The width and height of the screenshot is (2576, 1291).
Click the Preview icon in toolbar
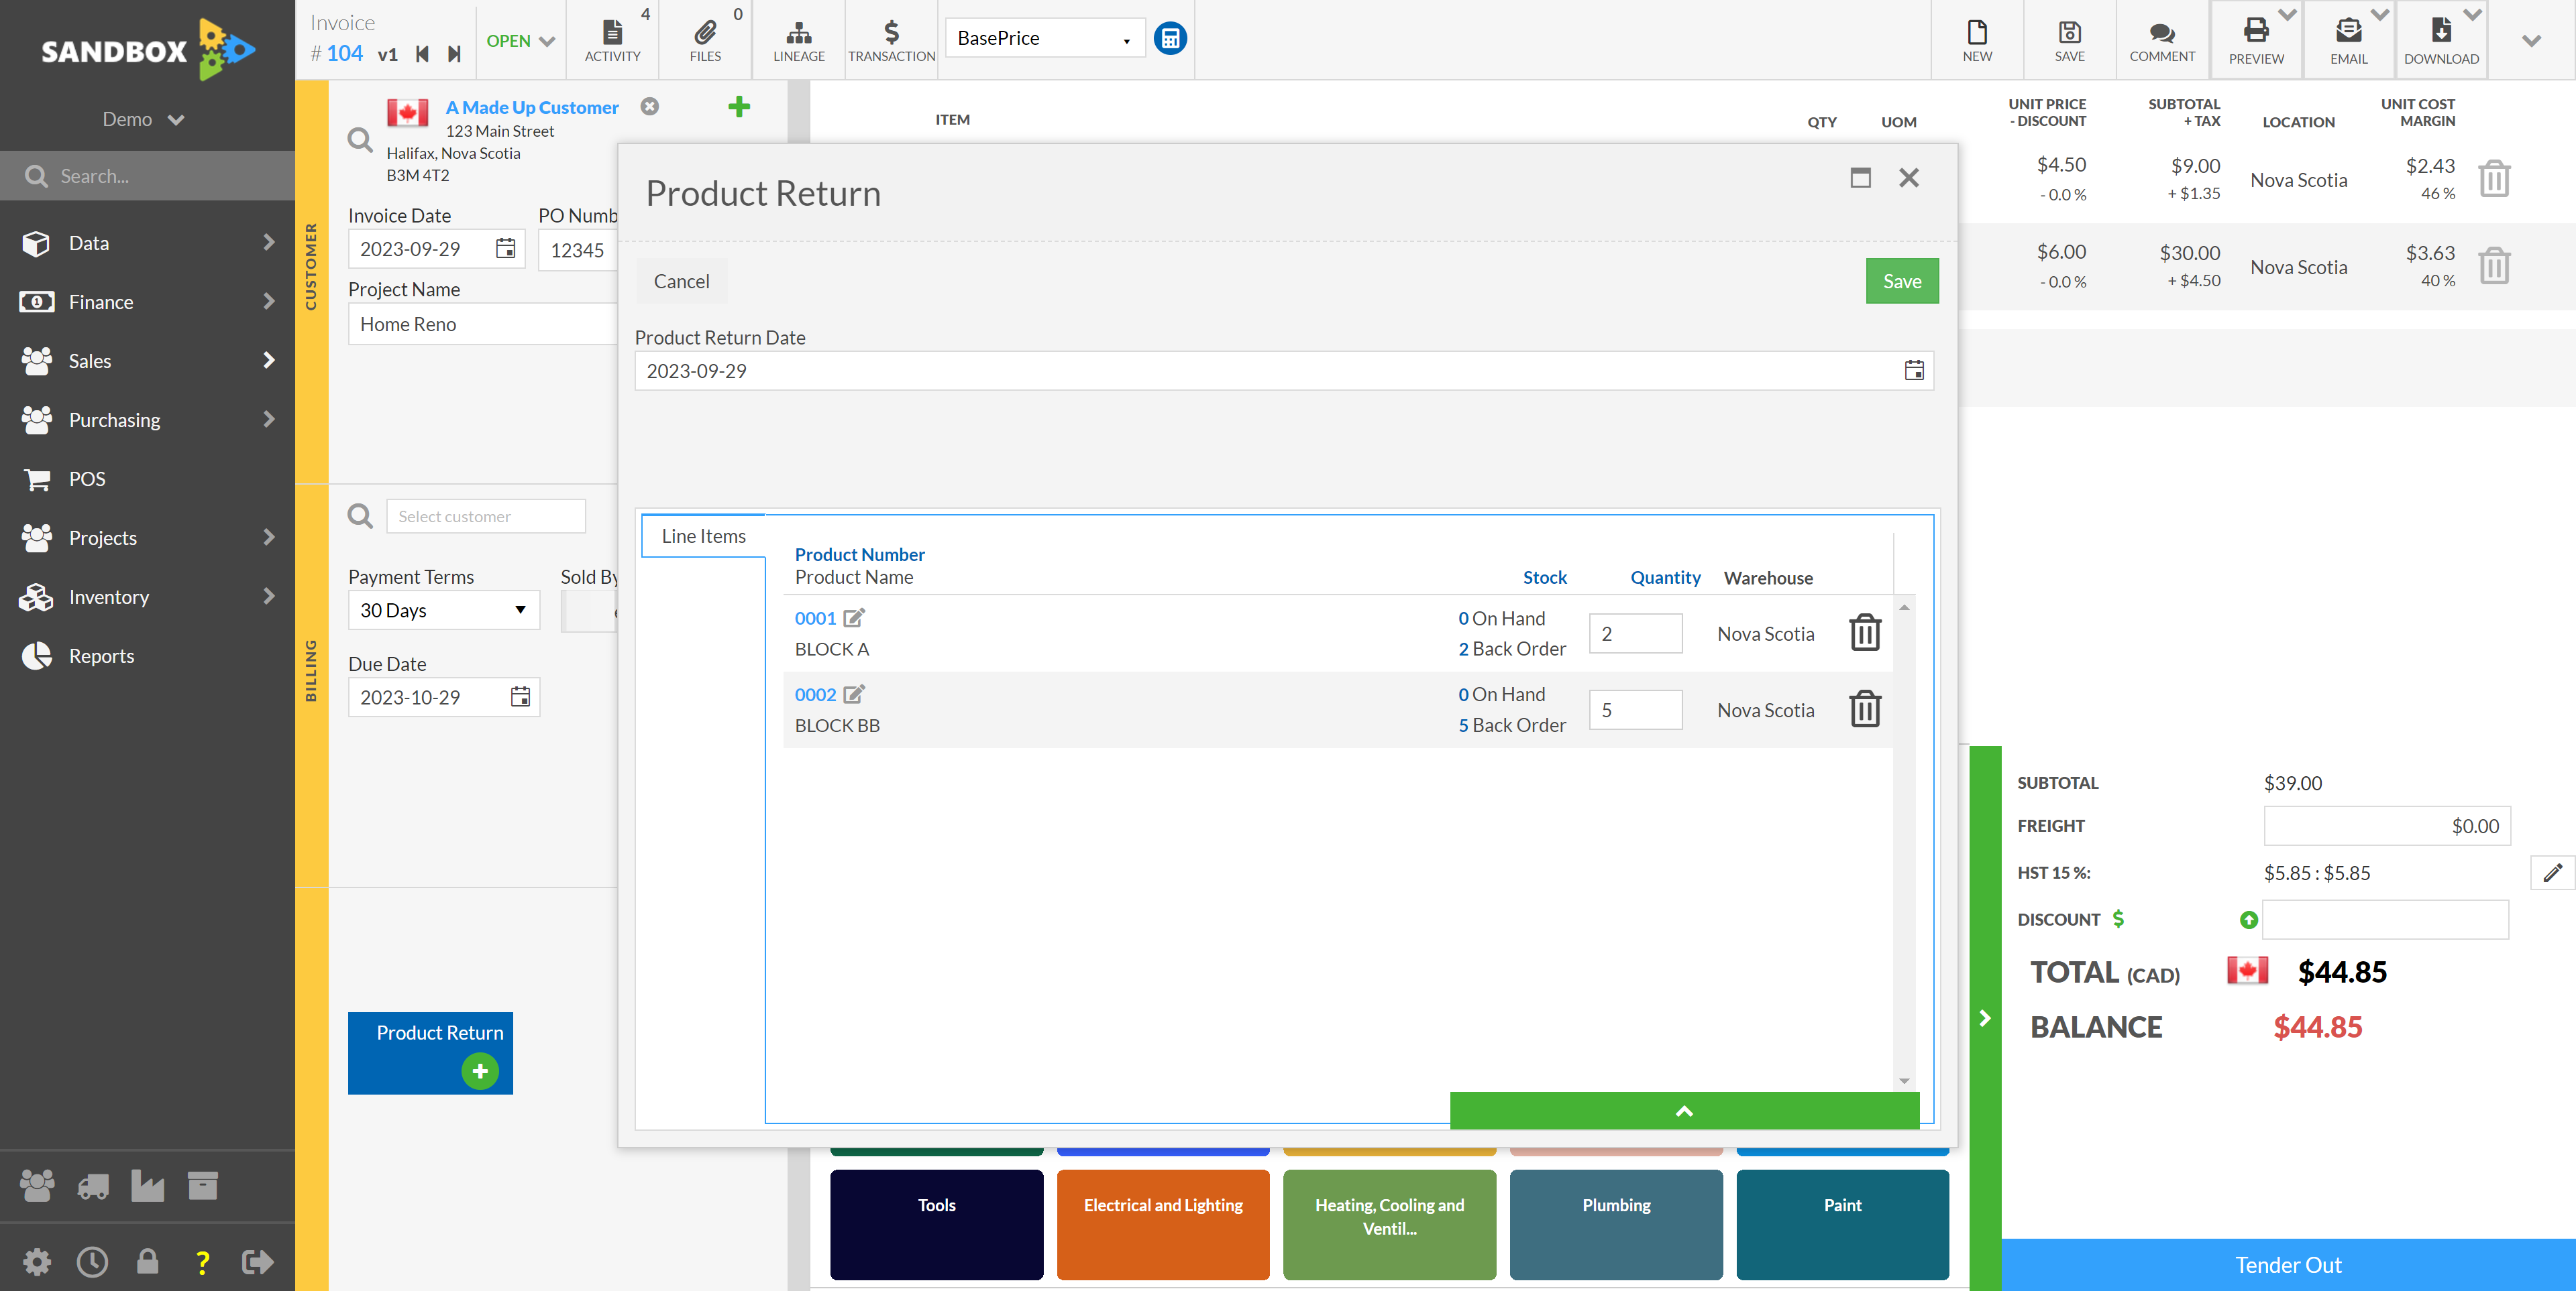[2253, 36]
